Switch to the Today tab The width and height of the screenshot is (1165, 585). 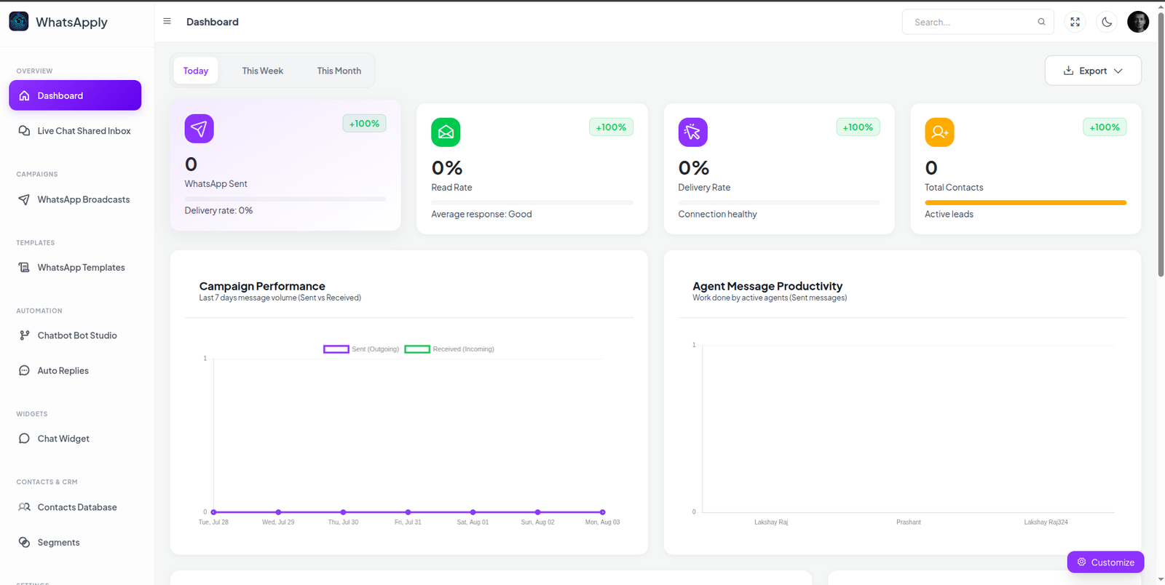(x=196, y=71)
